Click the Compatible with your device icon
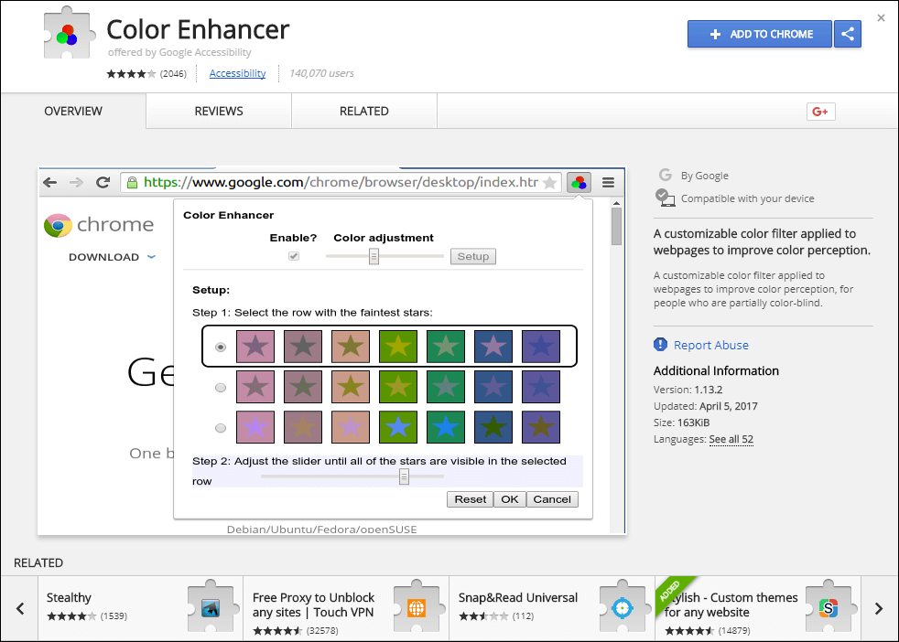 (665, 198)
